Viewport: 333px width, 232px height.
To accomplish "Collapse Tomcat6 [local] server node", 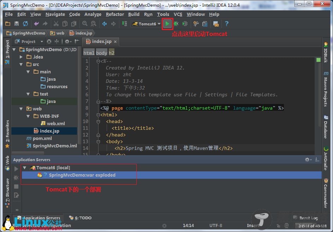I will [25, 168].
